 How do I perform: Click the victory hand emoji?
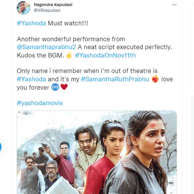pyautogui.click(x=69, y=55)
